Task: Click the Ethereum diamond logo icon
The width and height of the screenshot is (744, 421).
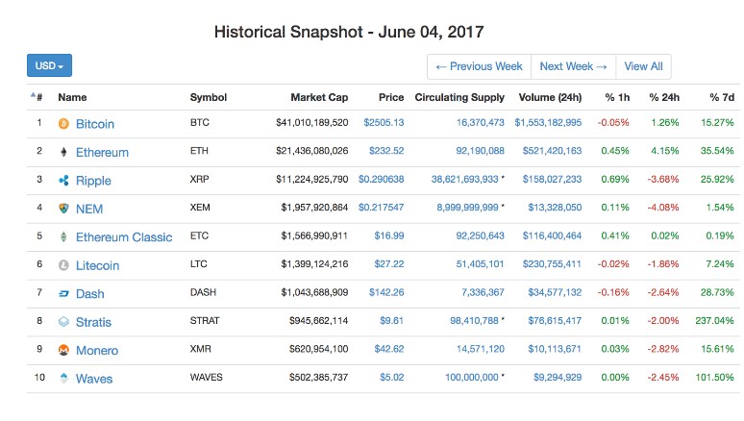Action: tap(63, 152)
